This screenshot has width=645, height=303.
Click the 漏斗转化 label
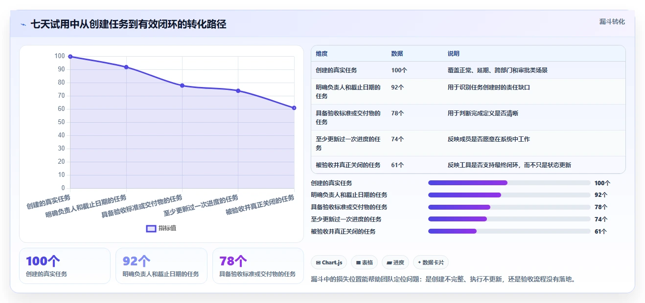tap(612, 22)
